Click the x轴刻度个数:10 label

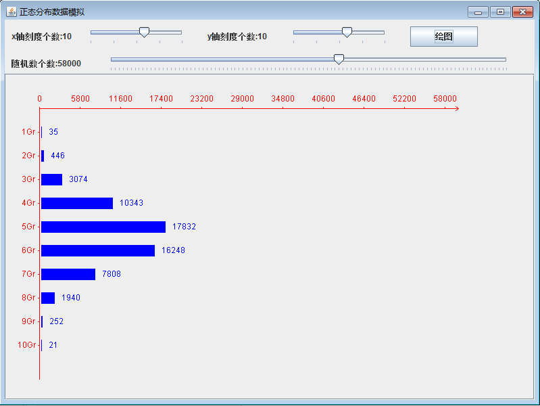tap(41, 37)
